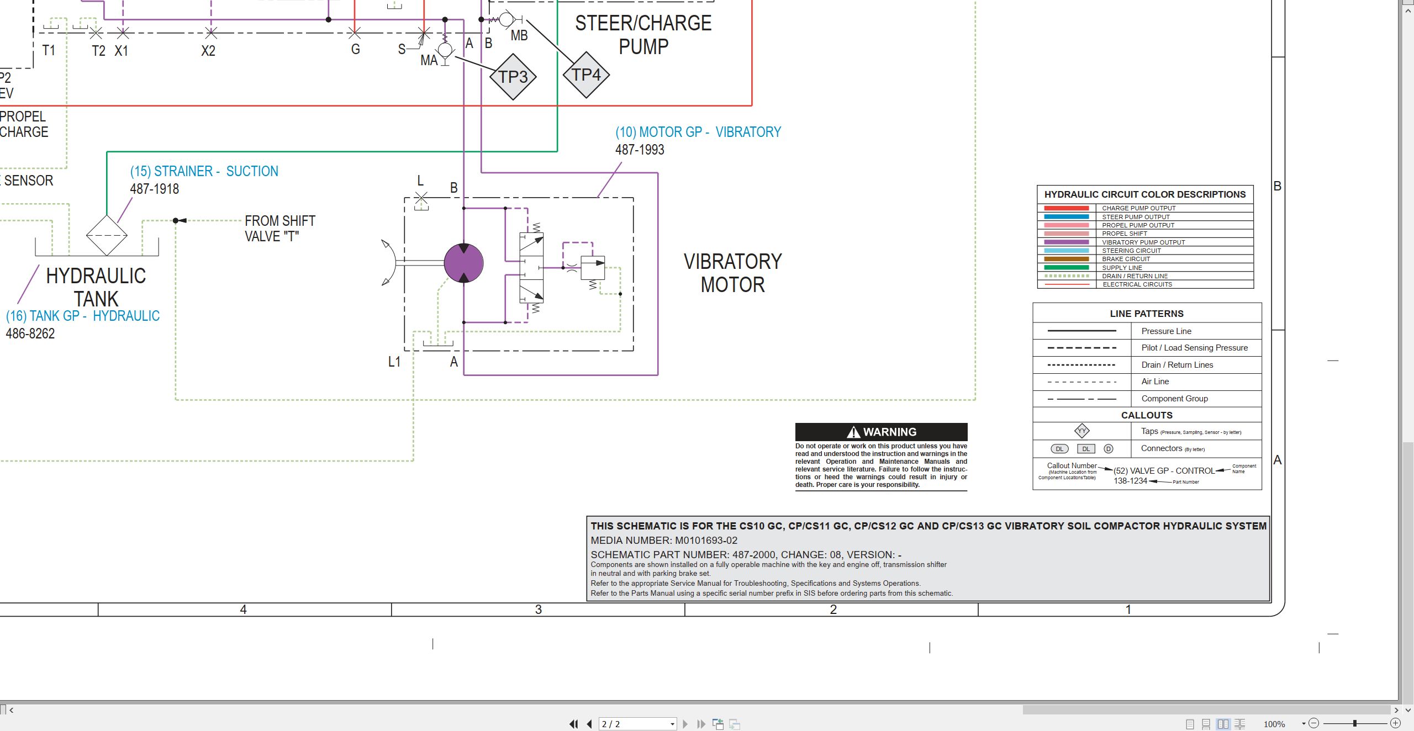Click the (16) TANK GP - HYDRAULIC label
This screenshot has width=1414, height=731.
point(83,316)
